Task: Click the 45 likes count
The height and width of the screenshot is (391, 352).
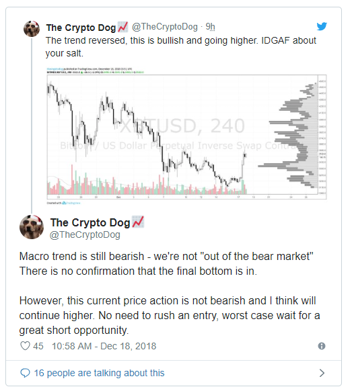Action: (38, 346)
